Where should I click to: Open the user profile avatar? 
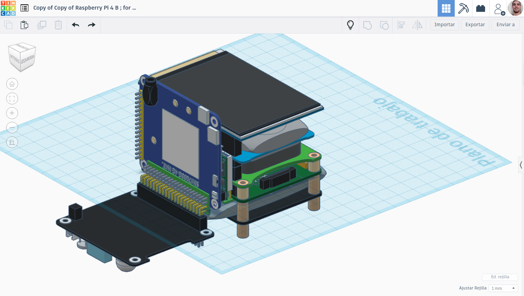coord(515,8)
